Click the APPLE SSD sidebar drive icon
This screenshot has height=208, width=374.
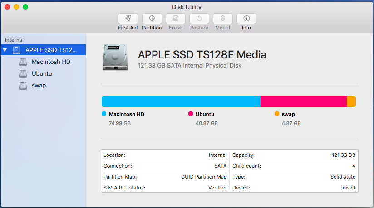pos(16,50)
